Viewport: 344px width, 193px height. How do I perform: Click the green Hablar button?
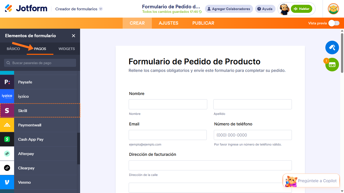[x=301, y=9]
